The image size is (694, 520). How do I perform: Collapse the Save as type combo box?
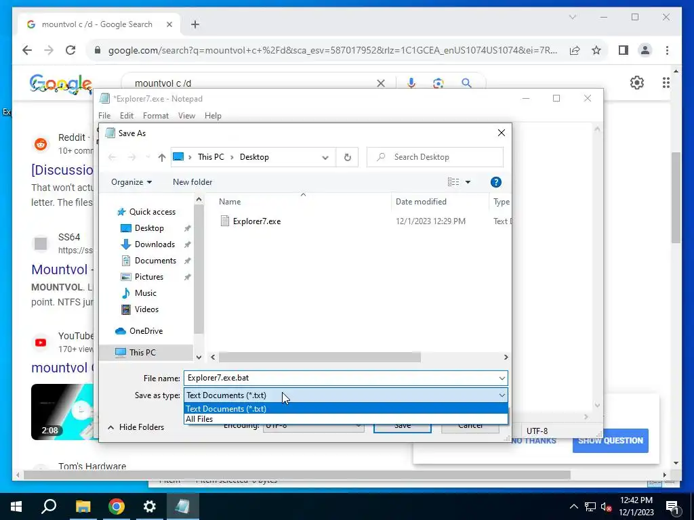click(x=502, y=395)
